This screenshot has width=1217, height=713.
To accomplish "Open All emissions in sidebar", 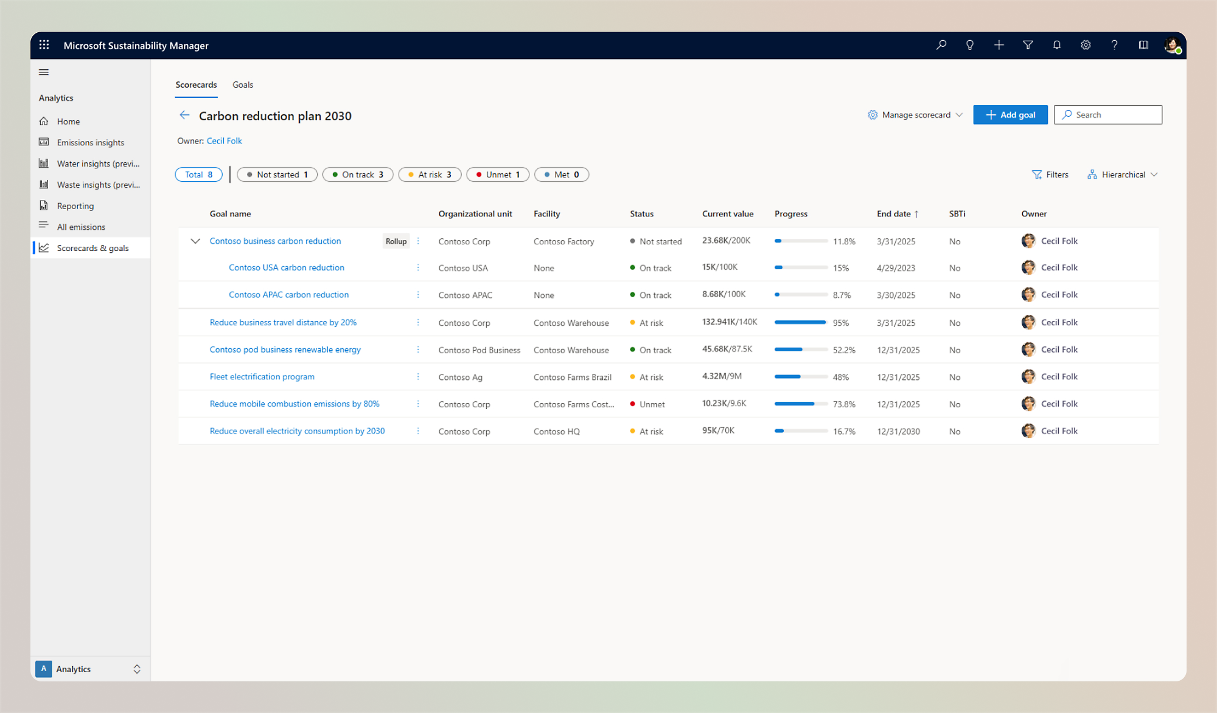I will (90, 227).
